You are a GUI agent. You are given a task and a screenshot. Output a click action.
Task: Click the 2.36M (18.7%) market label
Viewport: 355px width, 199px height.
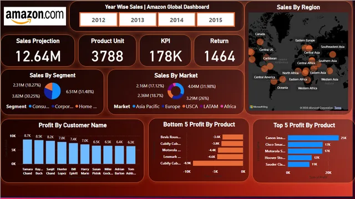[150, 96]
